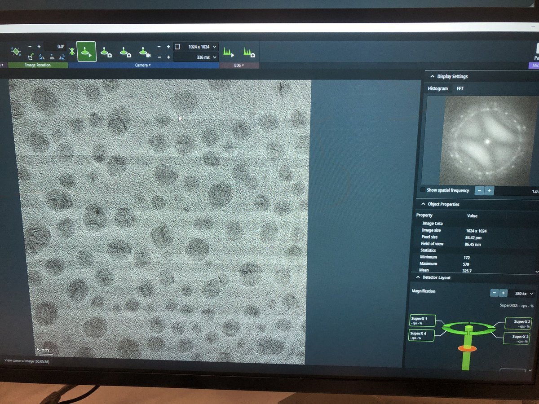Decrease FFT zoom with minus button

[x=479, y=191]
